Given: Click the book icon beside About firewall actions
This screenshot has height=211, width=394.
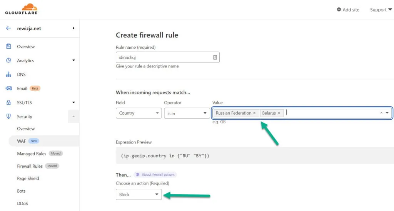Looking at the screenshot, I should [x=137, y=175].
